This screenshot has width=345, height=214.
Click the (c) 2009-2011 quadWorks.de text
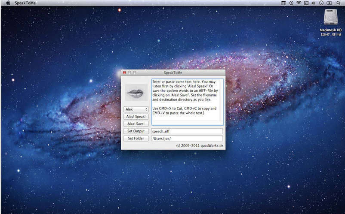[200, 145]
